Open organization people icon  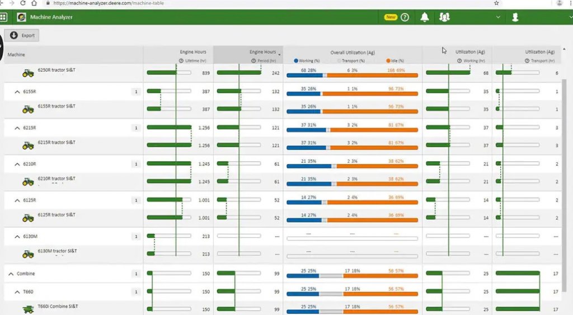pyautogui.click(x=444, y=17)
